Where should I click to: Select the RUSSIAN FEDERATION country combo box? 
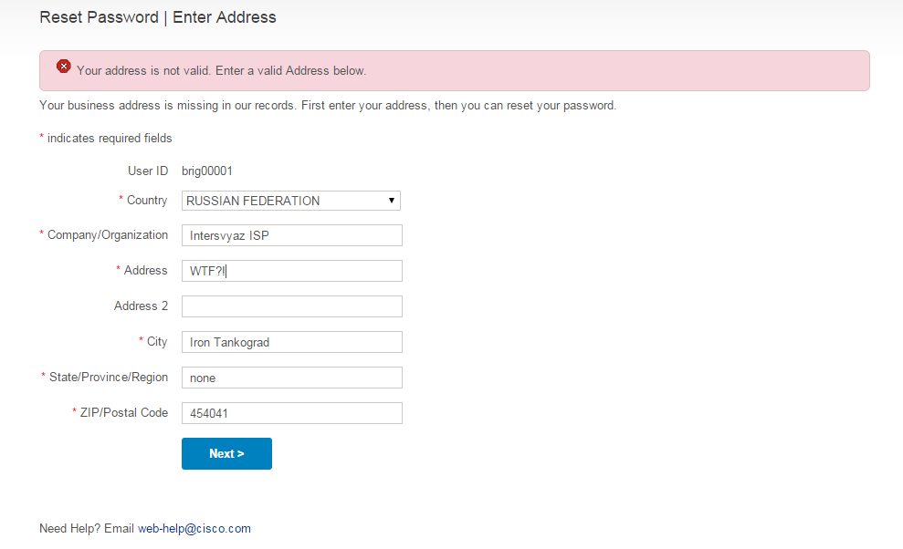(x=291, y=201)
